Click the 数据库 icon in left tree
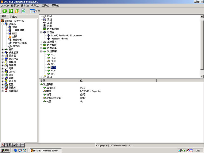 pos(6,88)
